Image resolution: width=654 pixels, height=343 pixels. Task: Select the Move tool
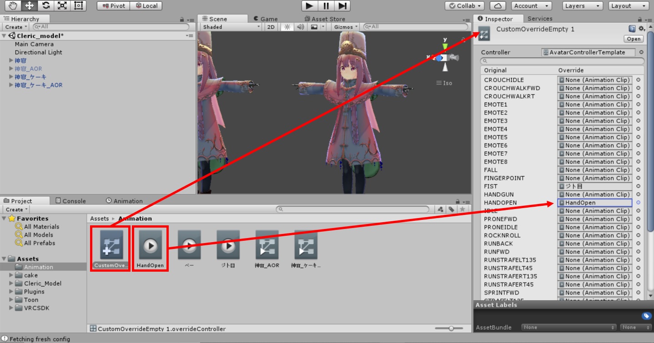pyautogui.click(x=29, y=6)
